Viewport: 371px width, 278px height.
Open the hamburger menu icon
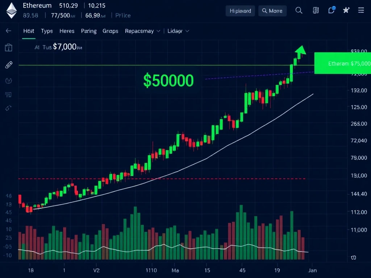[361, 10]
